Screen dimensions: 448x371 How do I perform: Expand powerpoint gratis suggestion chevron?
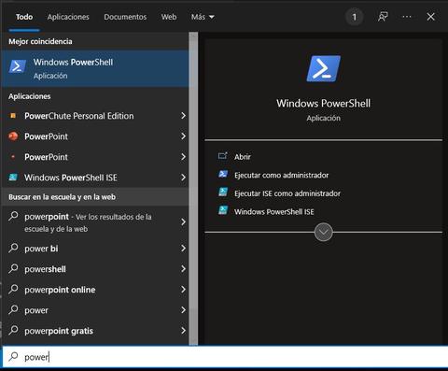click(183, 331)
